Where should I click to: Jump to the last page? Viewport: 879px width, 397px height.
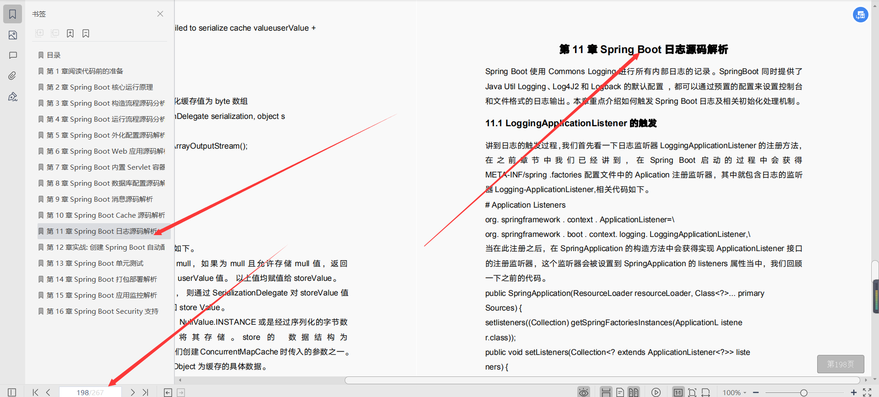click(146, 392)
